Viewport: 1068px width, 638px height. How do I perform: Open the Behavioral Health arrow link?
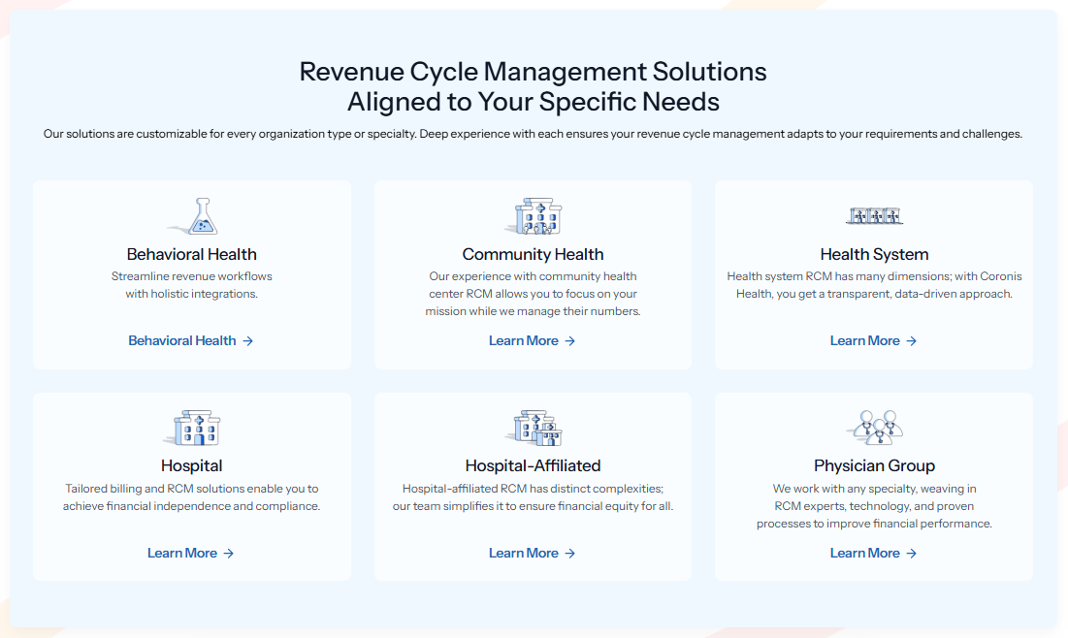191,340
